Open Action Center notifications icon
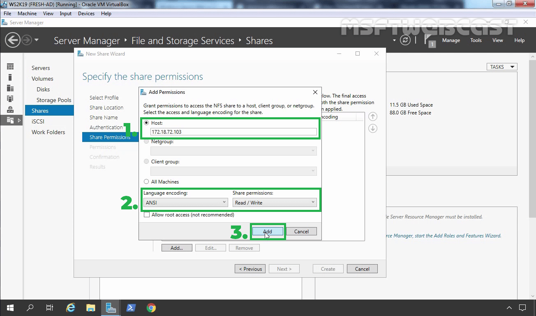536x316 pixels. pyautogui.click(x=522, y=308)
